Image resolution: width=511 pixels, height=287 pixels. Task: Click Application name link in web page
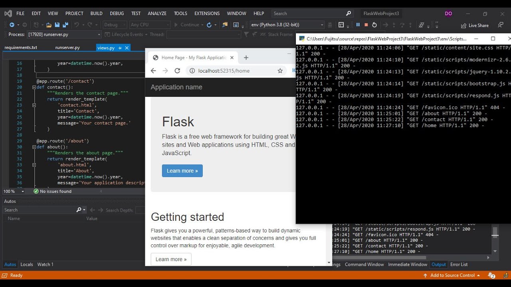[176, 87]
